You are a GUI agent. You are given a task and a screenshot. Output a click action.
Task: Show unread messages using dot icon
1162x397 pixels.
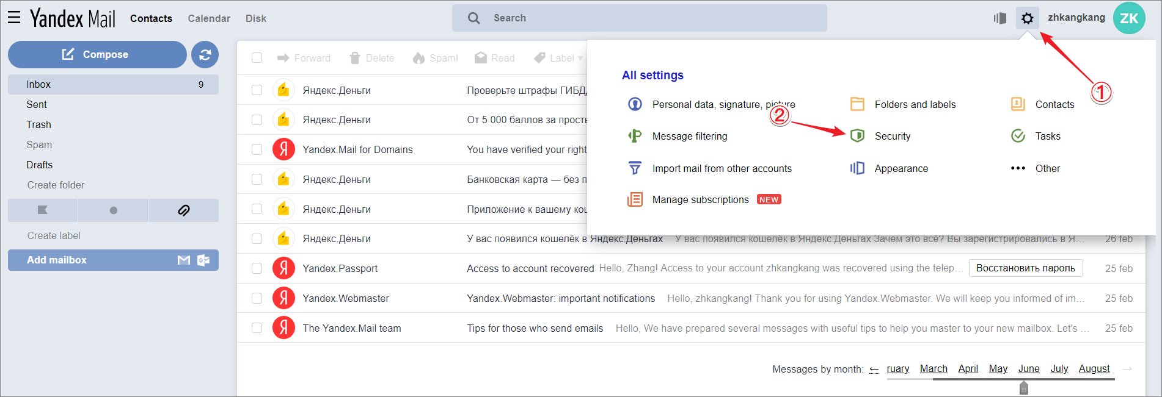(113, 210)
